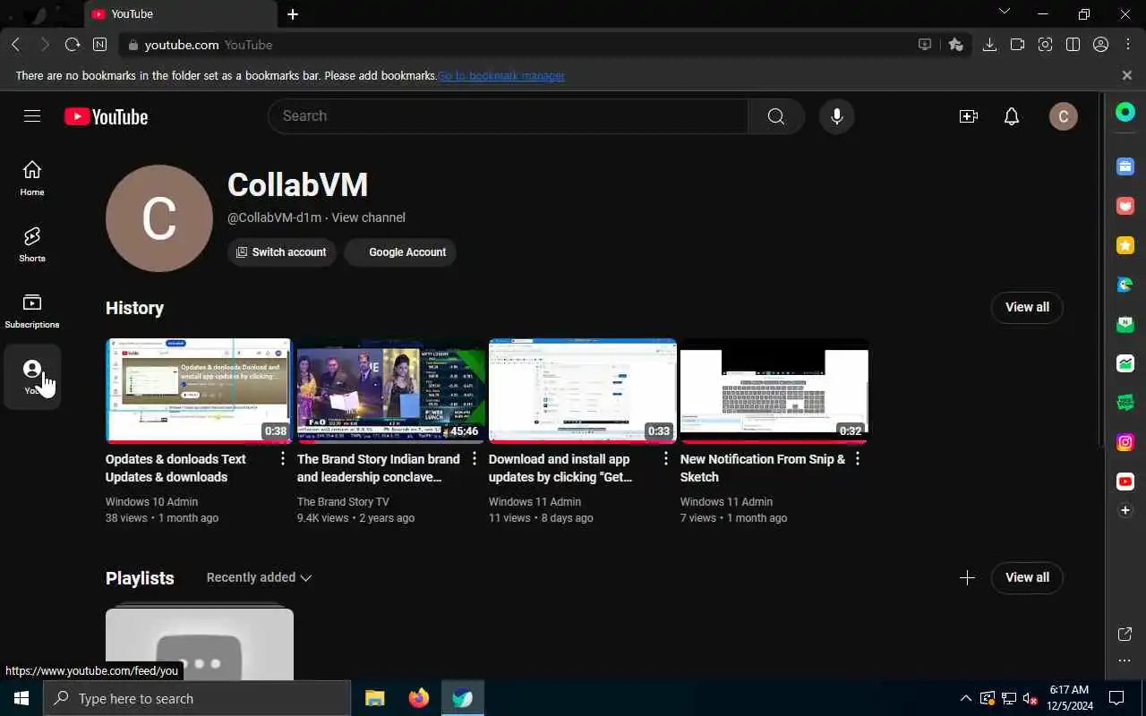Click the History heading
1146x716 pixels.
pos(134,308)
